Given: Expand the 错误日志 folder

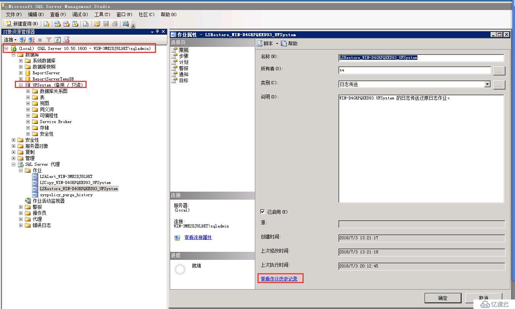Looking at the screenshot, I should pos(21,225).
